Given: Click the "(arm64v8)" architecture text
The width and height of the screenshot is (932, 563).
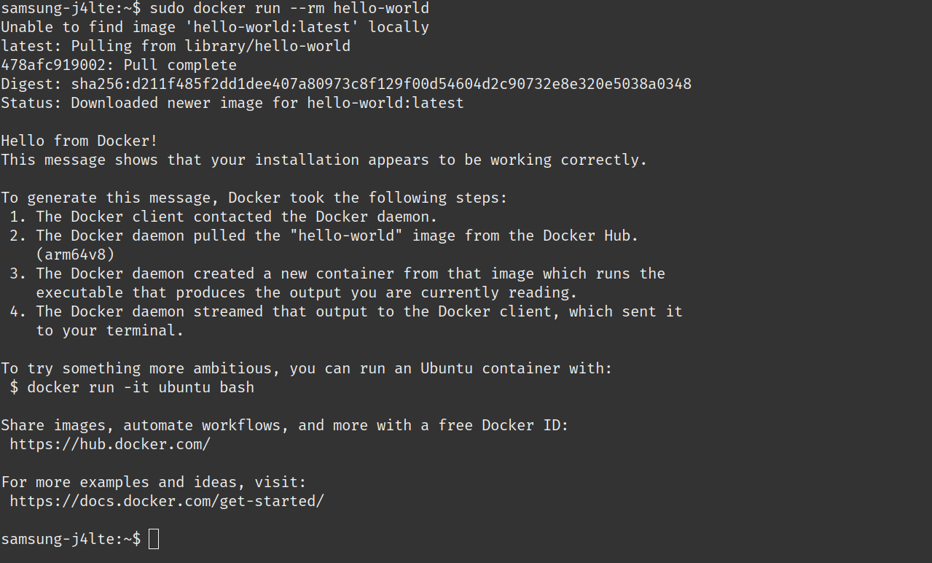Looking at the screenshot, I should (x=75, y=255).
